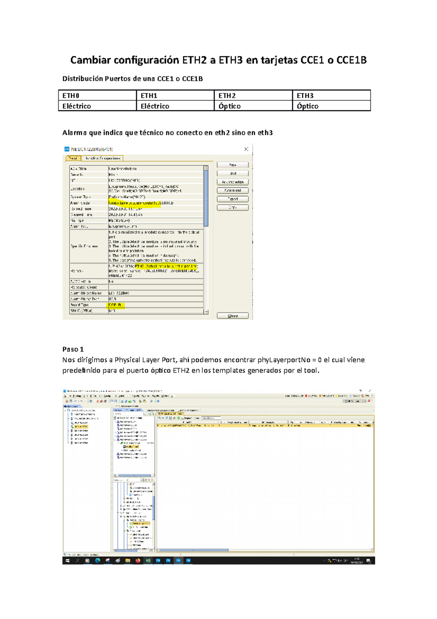Switch to the Handling Suggestions tab
437x619 pixels.
102,158
